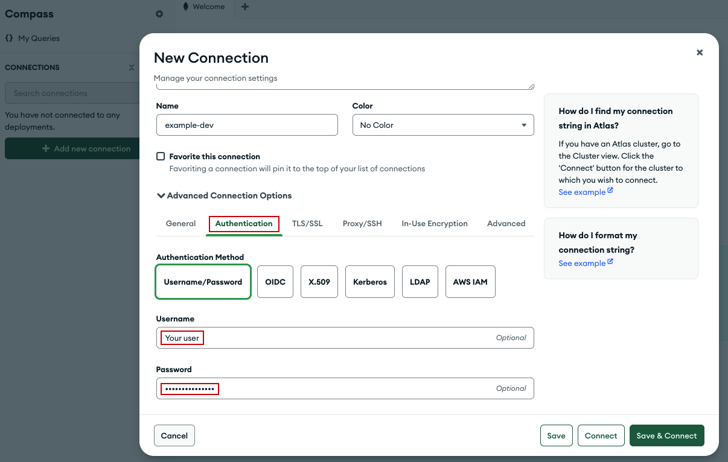Click the Save & Connect button

666,435
